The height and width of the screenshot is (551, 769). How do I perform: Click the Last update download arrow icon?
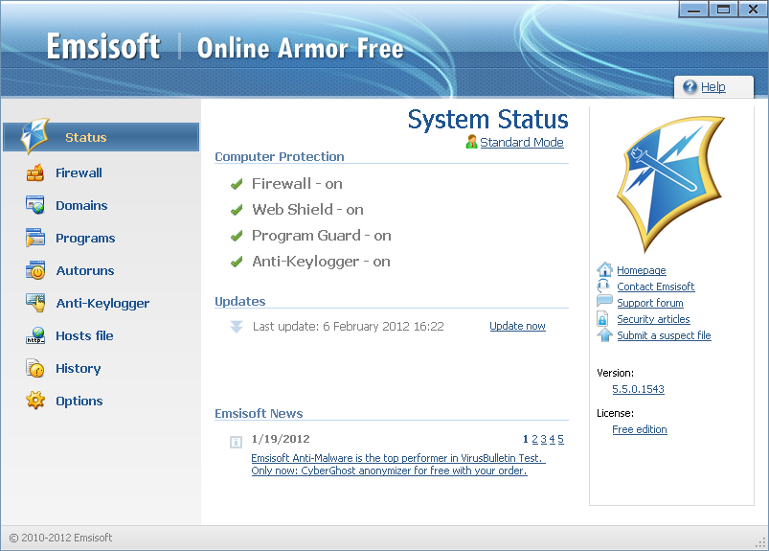(x=237, y=327)
